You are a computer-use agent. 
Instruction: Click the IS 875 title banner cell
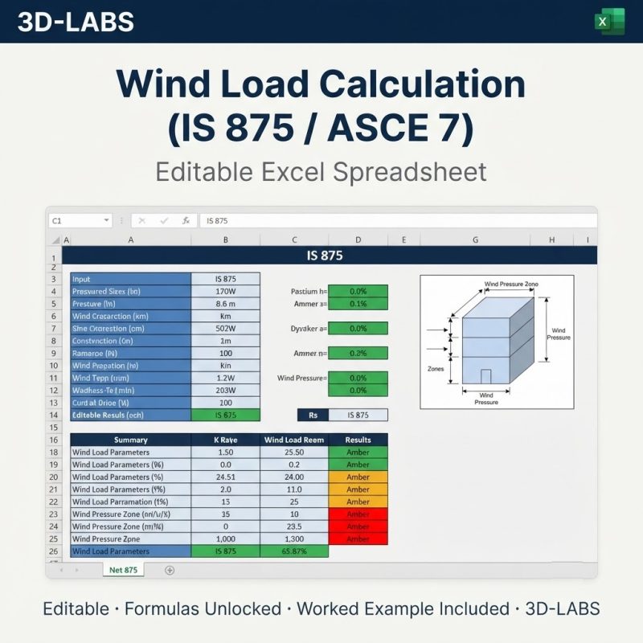[330, 256]
